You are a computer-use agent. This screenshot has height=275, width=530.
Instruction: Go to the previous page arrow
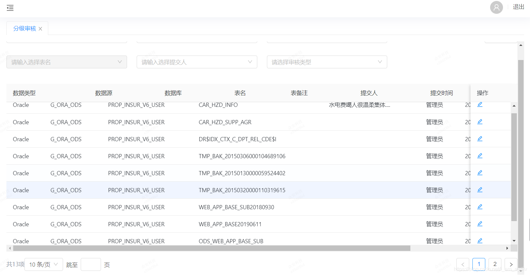coord(463,264)
